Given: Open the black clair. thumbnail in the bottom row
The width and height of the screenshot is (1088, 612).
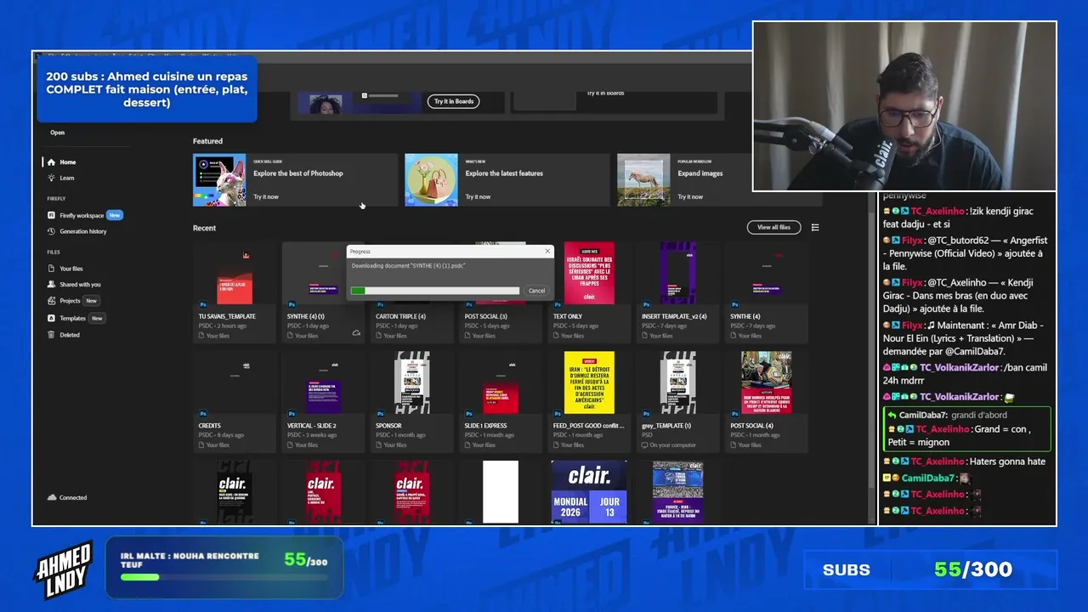Looking at the screenshot, I should (x=234, y=492).
